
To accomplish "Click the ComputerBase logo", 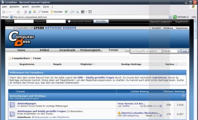I will point(21,38).
